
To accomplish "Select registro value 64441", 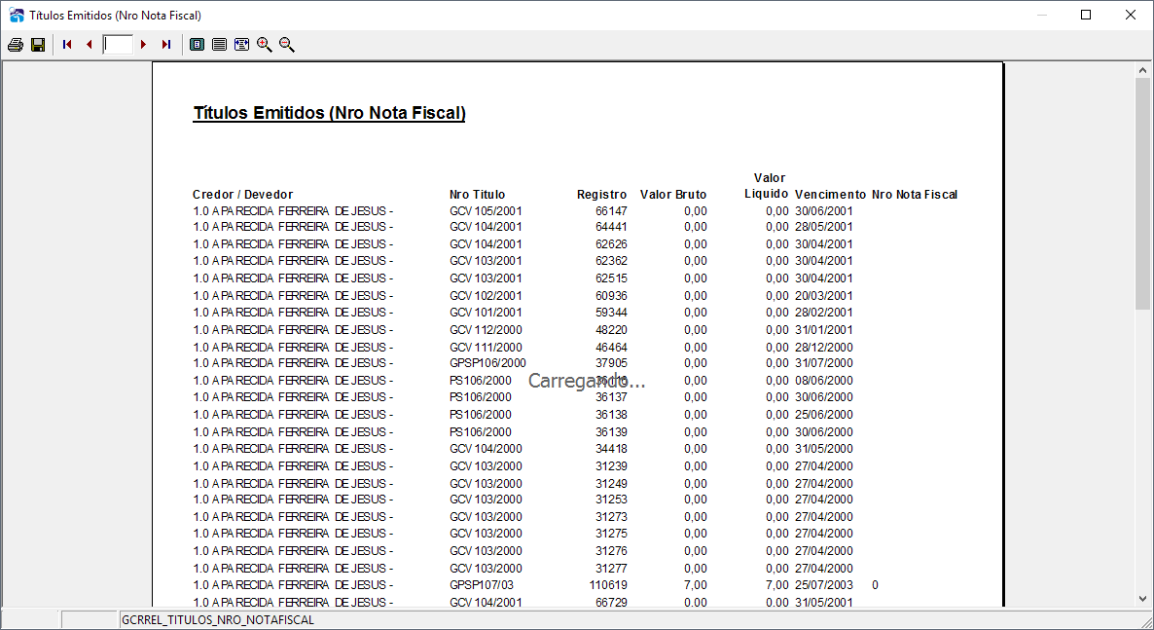I will point(611,227).
